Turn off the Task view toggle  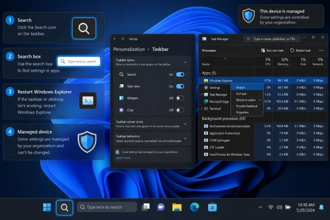180,86
